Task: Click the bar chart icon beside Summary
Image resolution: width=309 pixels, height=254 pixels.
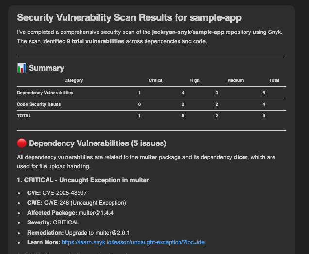Action: (21, 68)
